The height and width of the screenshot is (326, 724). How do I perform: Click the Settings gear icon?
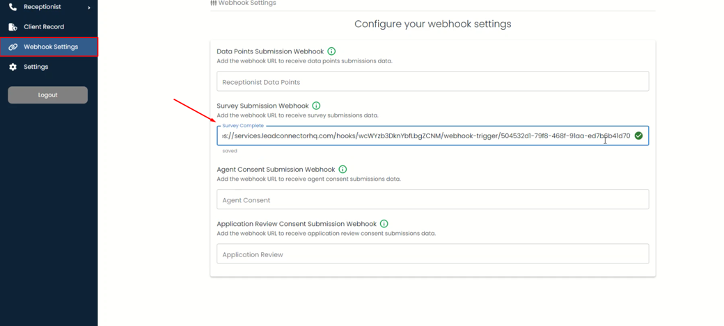[x=13, y=67]
